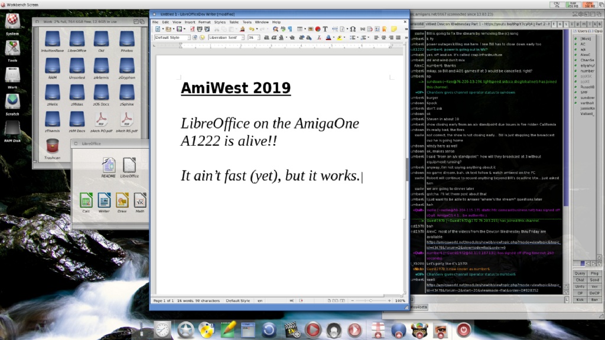Insert special character (Omega icon)
The image size is (605, 340).
point(353,29)
